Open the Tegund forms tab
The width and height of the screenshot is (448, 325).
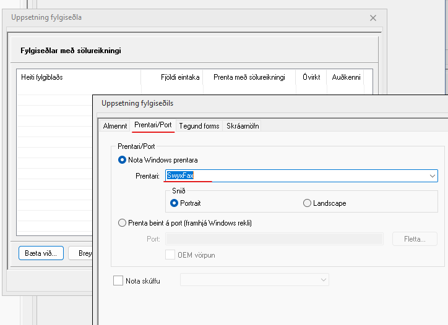pos(199,126)
